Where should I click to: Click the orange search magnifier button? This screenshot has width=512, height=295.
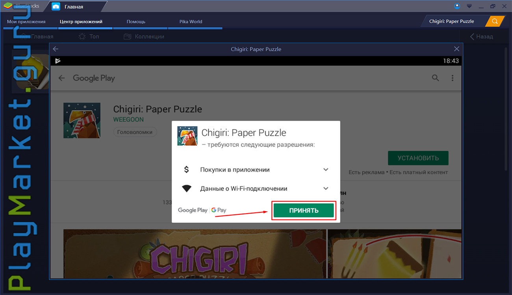tap(495, 21)
